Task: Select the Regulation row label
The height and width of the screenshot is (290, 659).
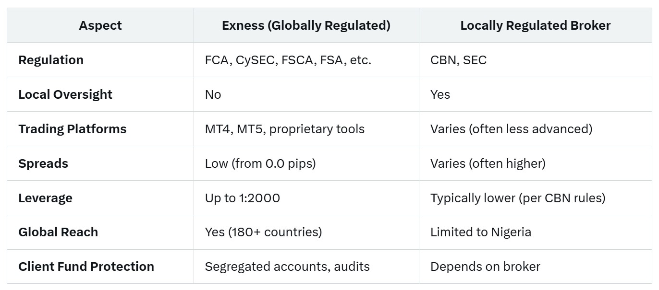Action: tap(51, 60)
